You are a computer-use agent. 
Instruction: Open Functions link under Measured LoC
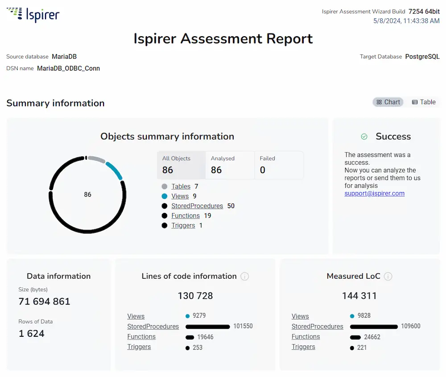pyautogui.click(x=306, y=336)
